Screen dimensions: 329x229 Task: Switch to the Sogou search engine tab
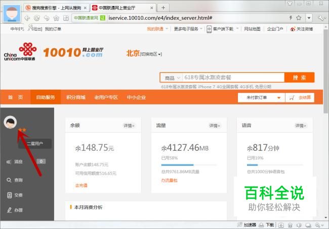56,8
